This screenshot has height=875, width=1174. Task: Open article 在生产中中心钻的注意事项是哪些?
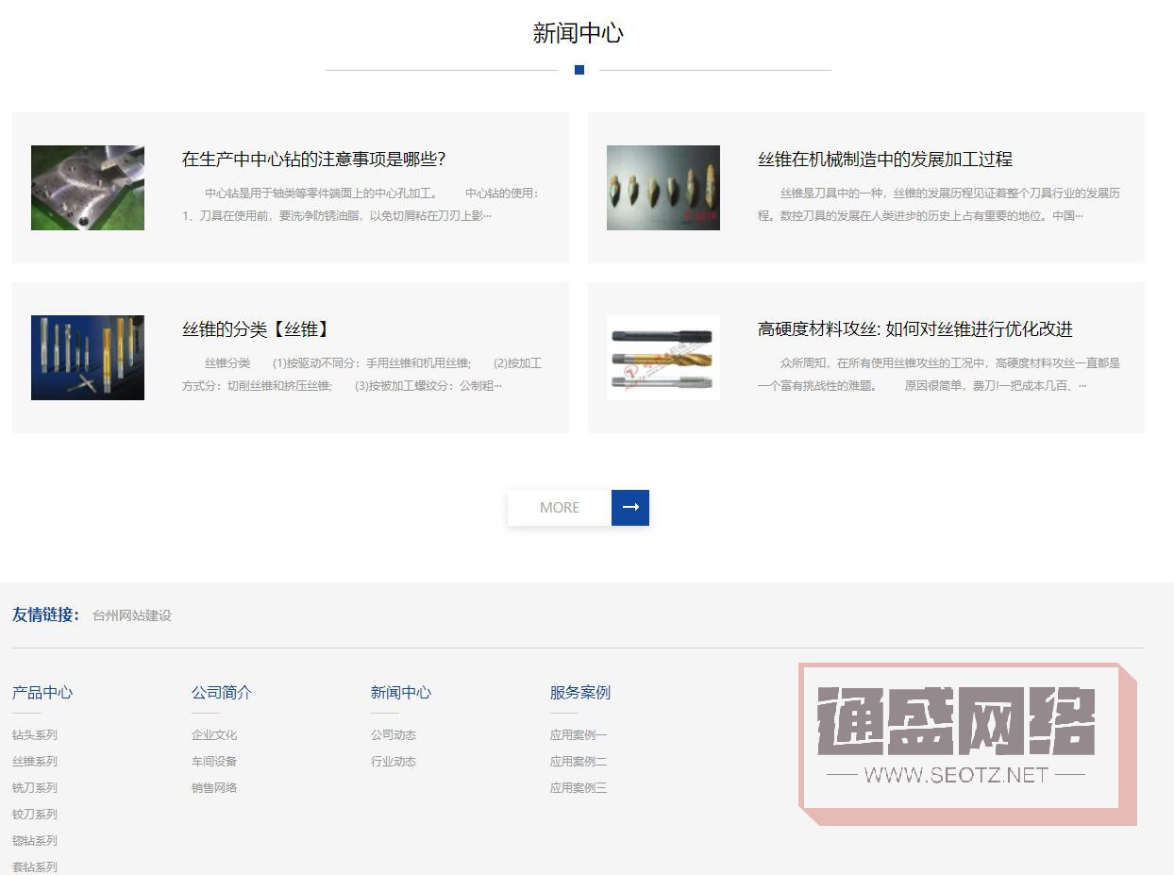[313, 160]
